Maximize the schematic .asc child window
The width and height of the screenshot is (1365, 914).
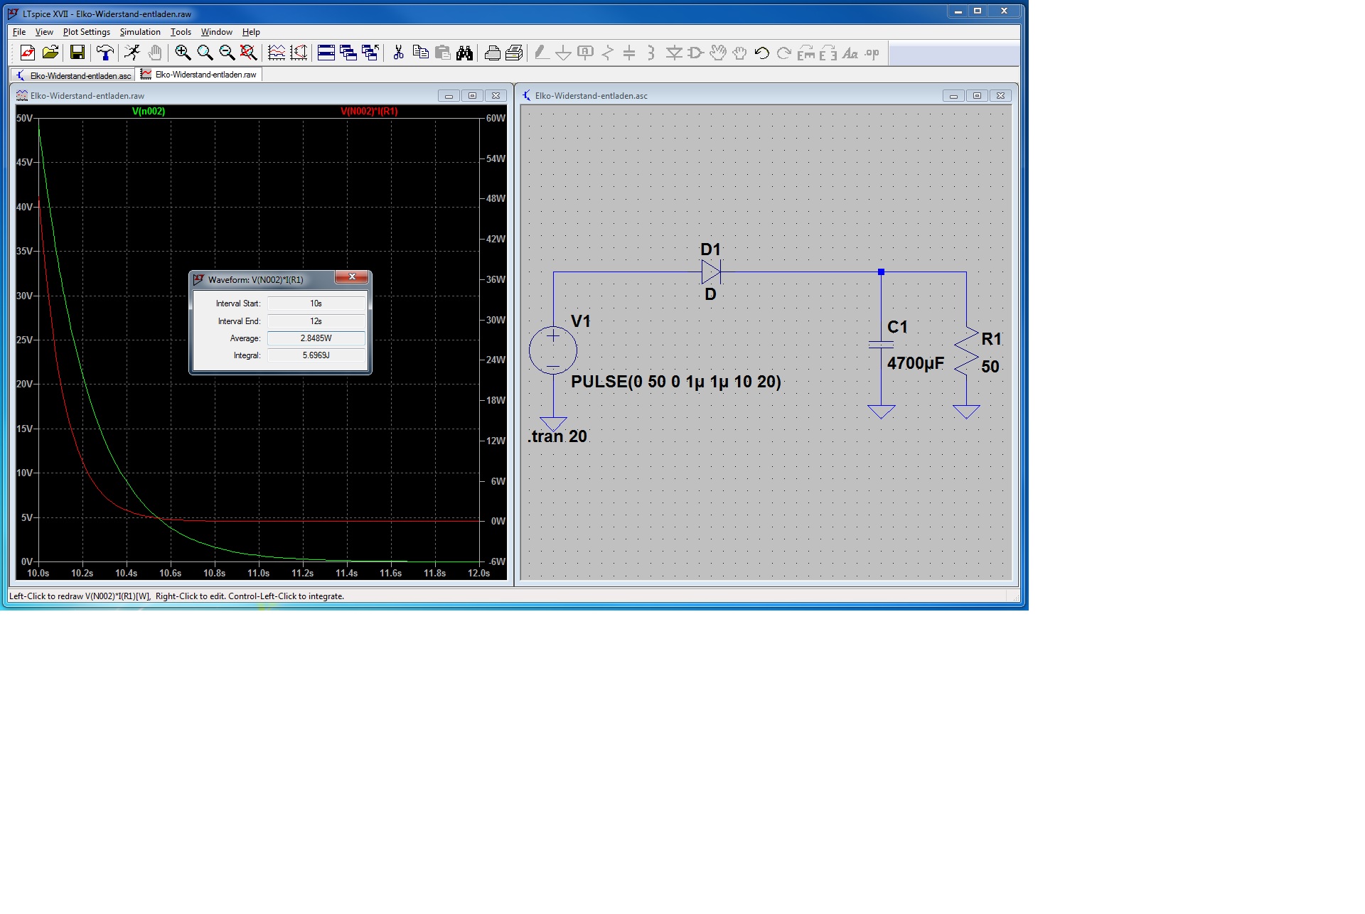[x=977, y=96]
